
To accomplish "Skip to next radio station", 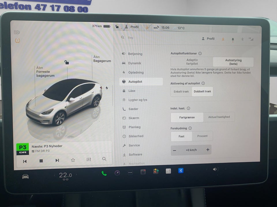I will tap(57, 160).
